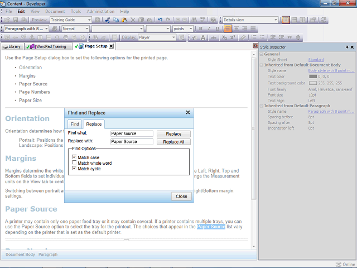Collapse the General section
Viewport: 357px width, 268px height.
262,54
